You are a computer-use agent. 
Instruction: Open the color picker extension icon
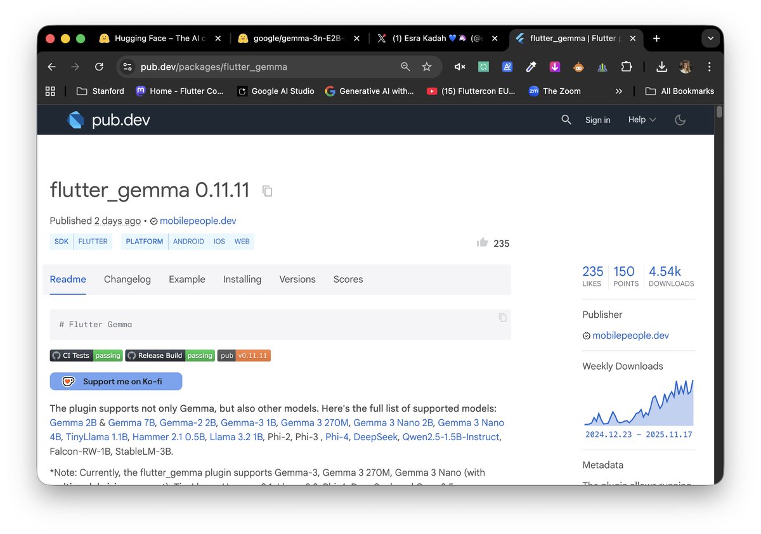click(531, 67)
